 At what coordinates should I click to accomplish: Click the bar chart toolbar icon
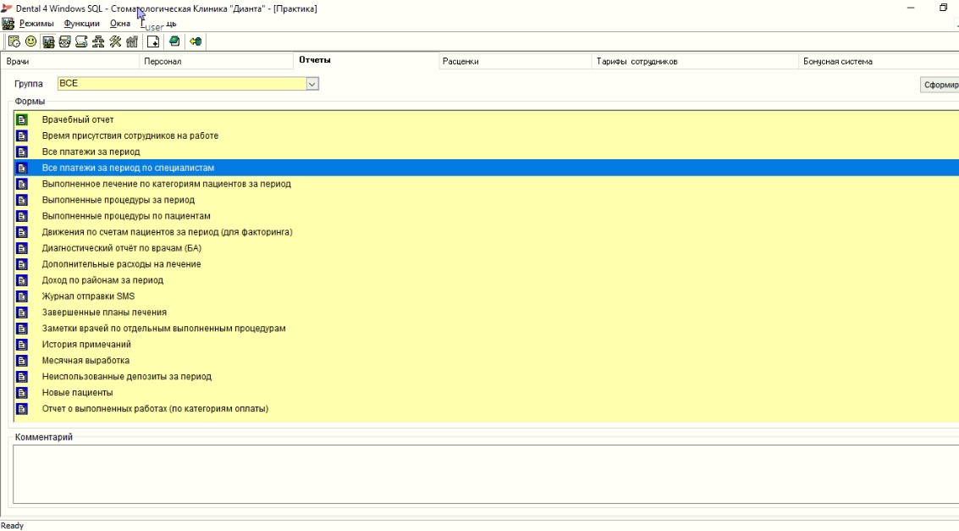click(x=132, y=41)
